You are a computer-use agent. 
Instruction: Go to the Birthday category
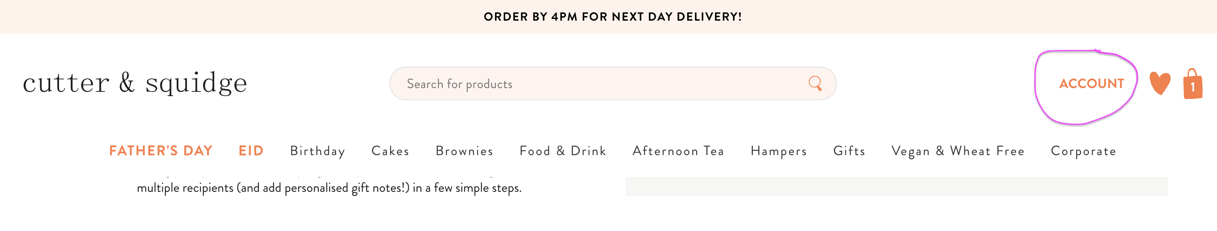(x=318, y=151)
